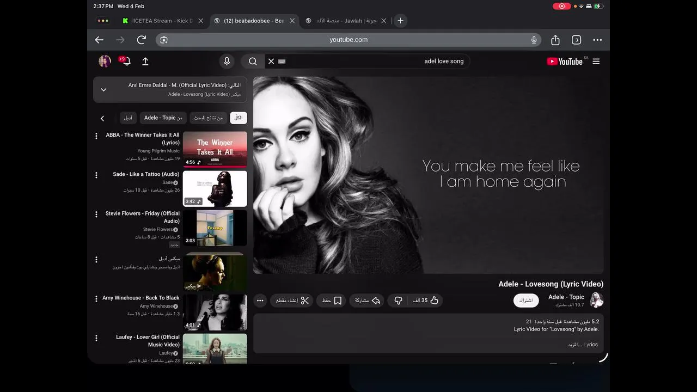Open options for ABBA The Winner Takes It All
697x392 pixels.
tap(96, 136)
